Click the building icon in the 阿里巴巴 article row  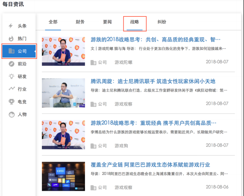(93, 188)
